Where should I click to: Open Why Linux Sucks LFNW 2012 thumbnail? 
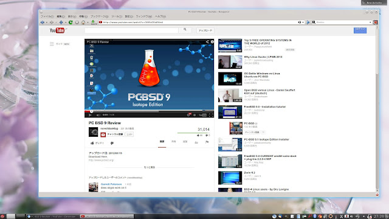(230, 62)
